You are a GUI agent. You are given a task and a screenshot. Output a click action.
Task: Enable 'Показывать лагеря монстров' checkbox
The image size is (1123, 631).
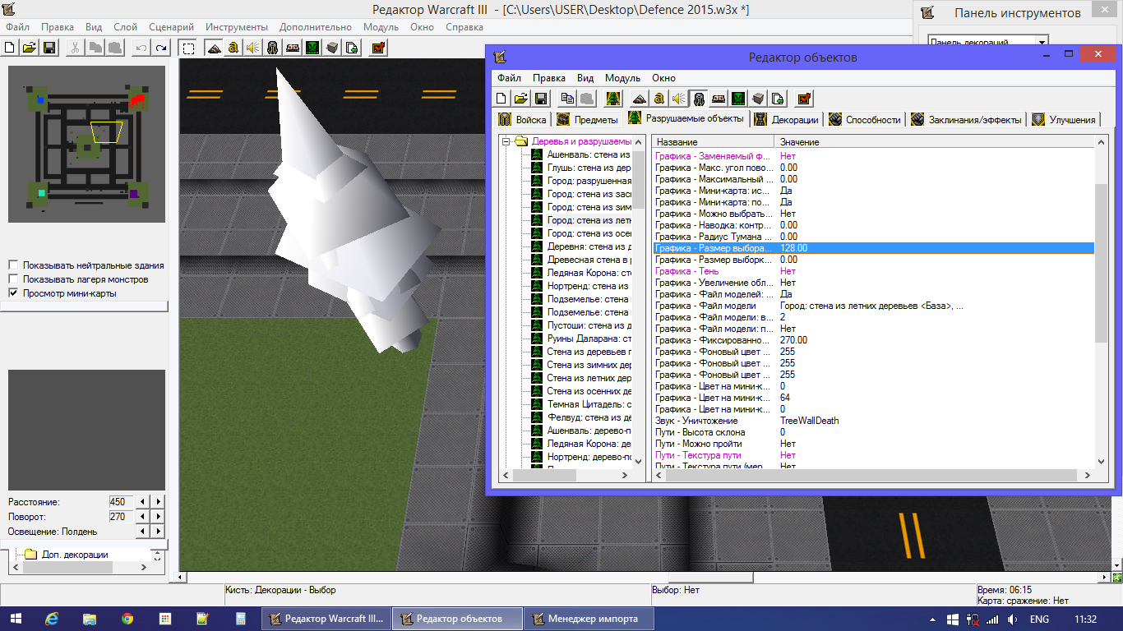13,279
